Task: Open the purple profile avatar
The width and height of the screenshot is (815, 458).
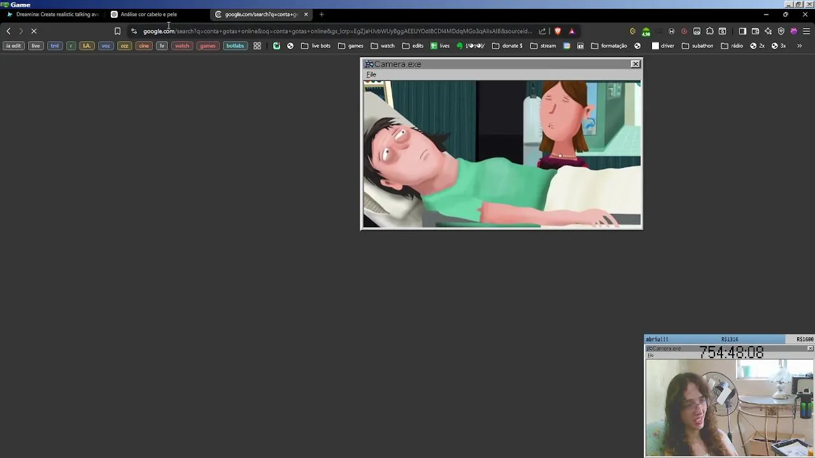Action: (x=793, y=31)
